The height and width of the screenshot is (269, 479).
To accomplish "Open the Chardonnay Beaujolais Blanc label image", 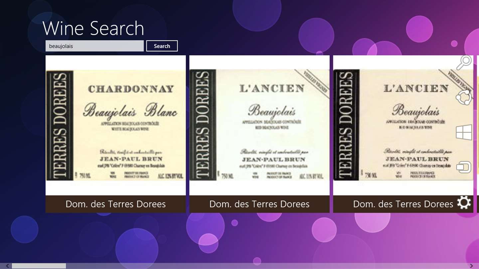I will pyautogui.click(x=115, y=125).
